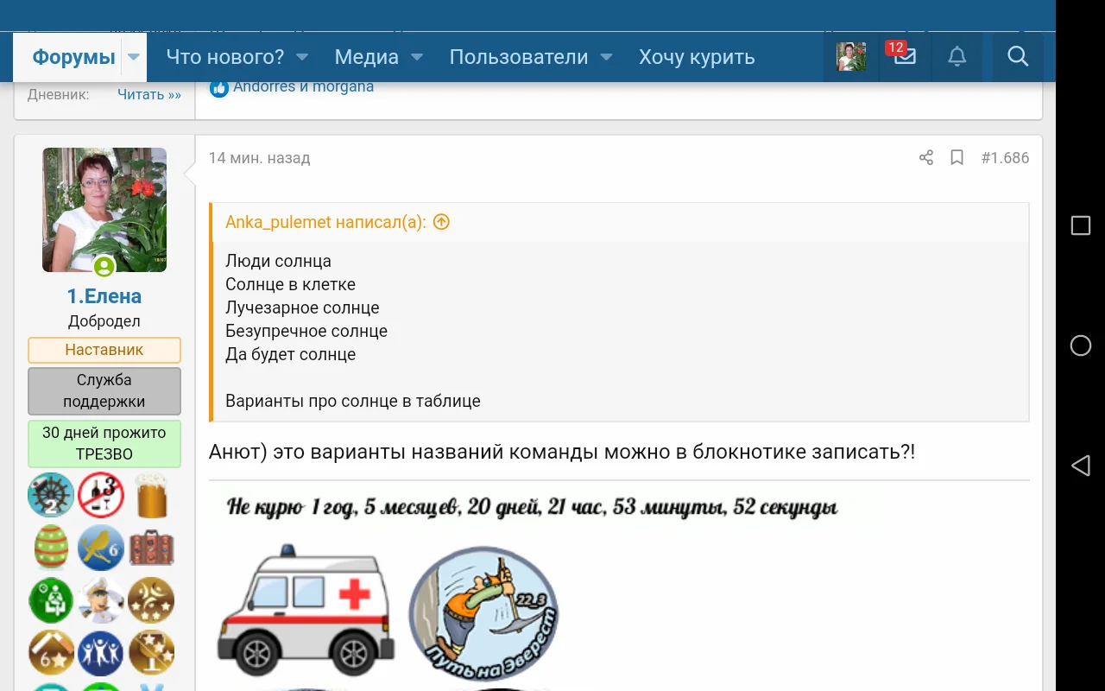View alerts via the bell icon
1105x691 pixels.
coord(957,57)
